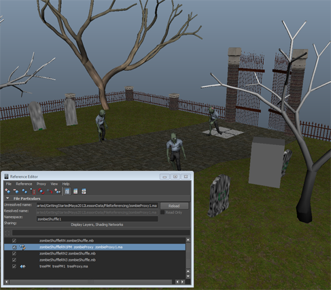
Task: Click the Unload Reference red arrow icon
Action: point(50,191)
